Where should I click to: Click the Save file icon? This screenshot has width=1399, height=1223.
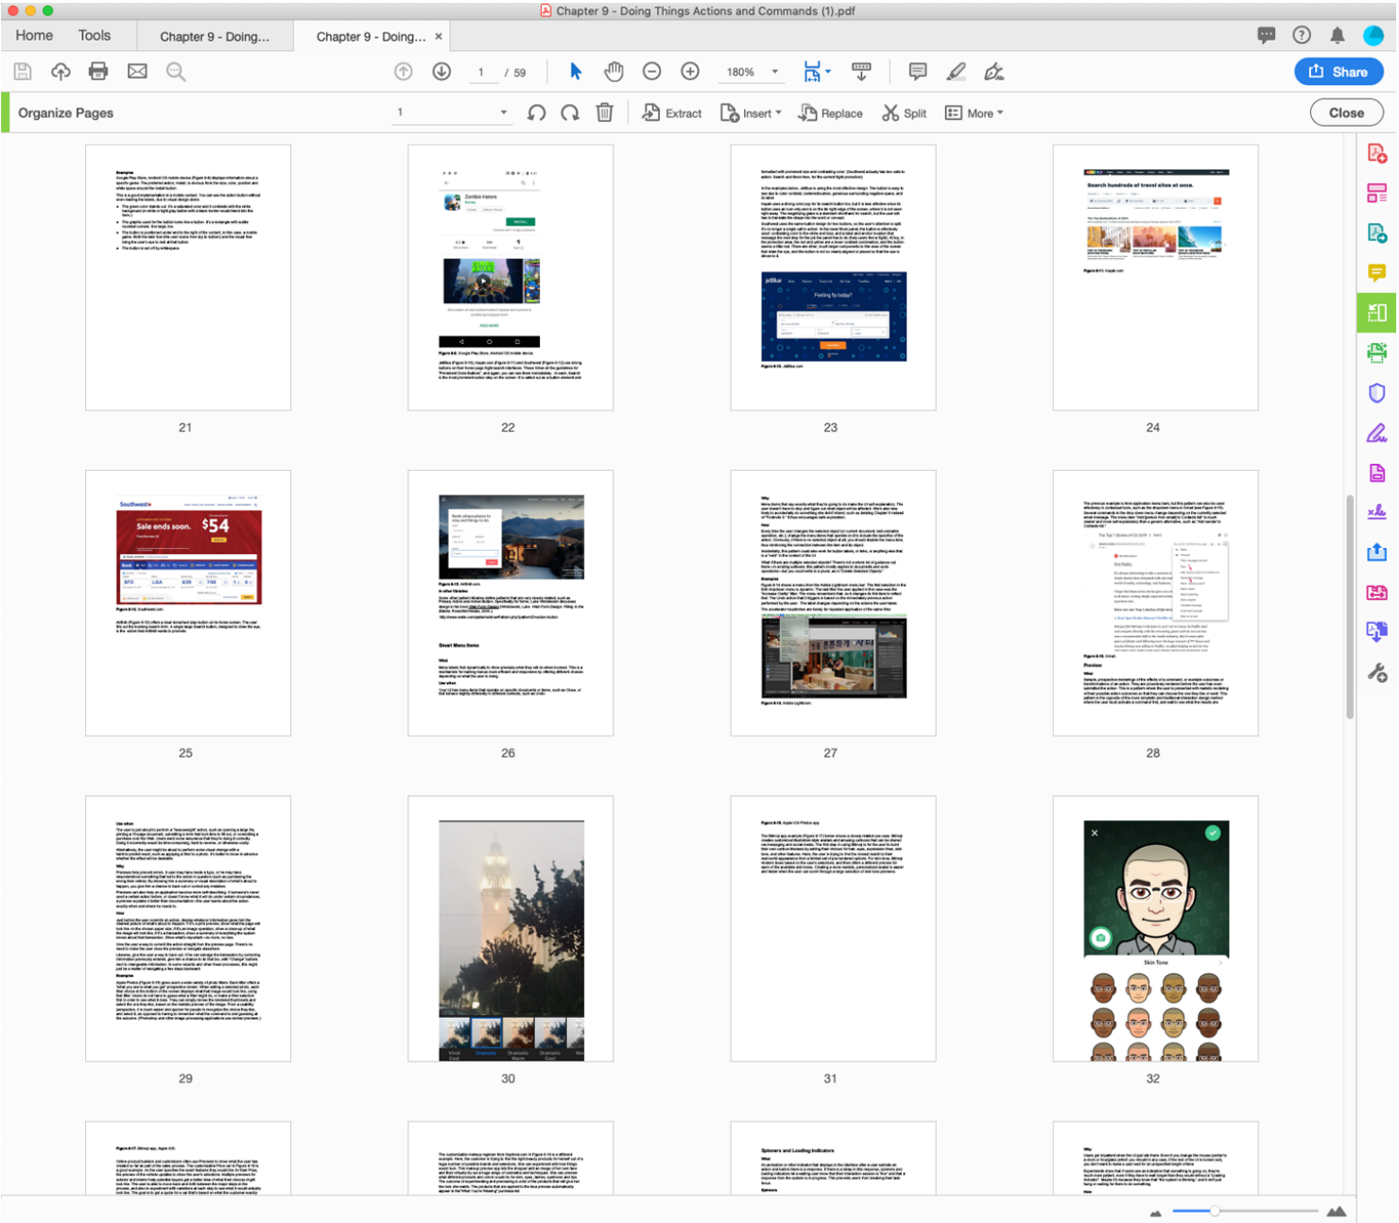point(23,72)
